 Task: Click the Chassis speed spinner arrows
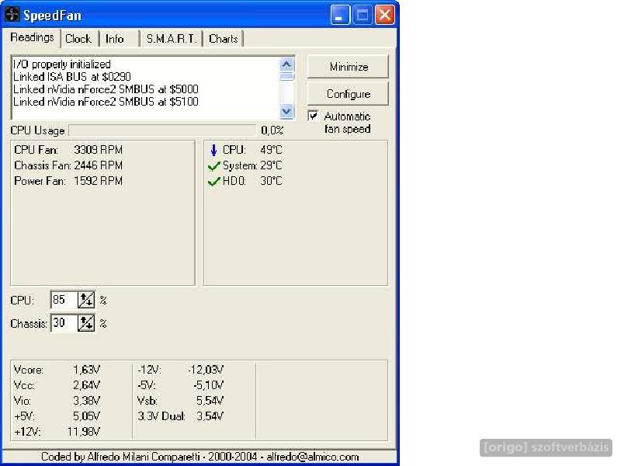click(x=86, y=323)
